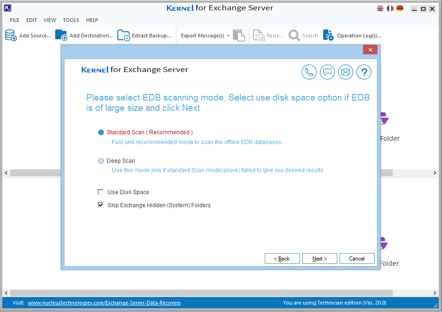Click the Technician edition version status text
Image resolution: width=442 pixels, height=312 pixels.
click(x=334, y=303)
